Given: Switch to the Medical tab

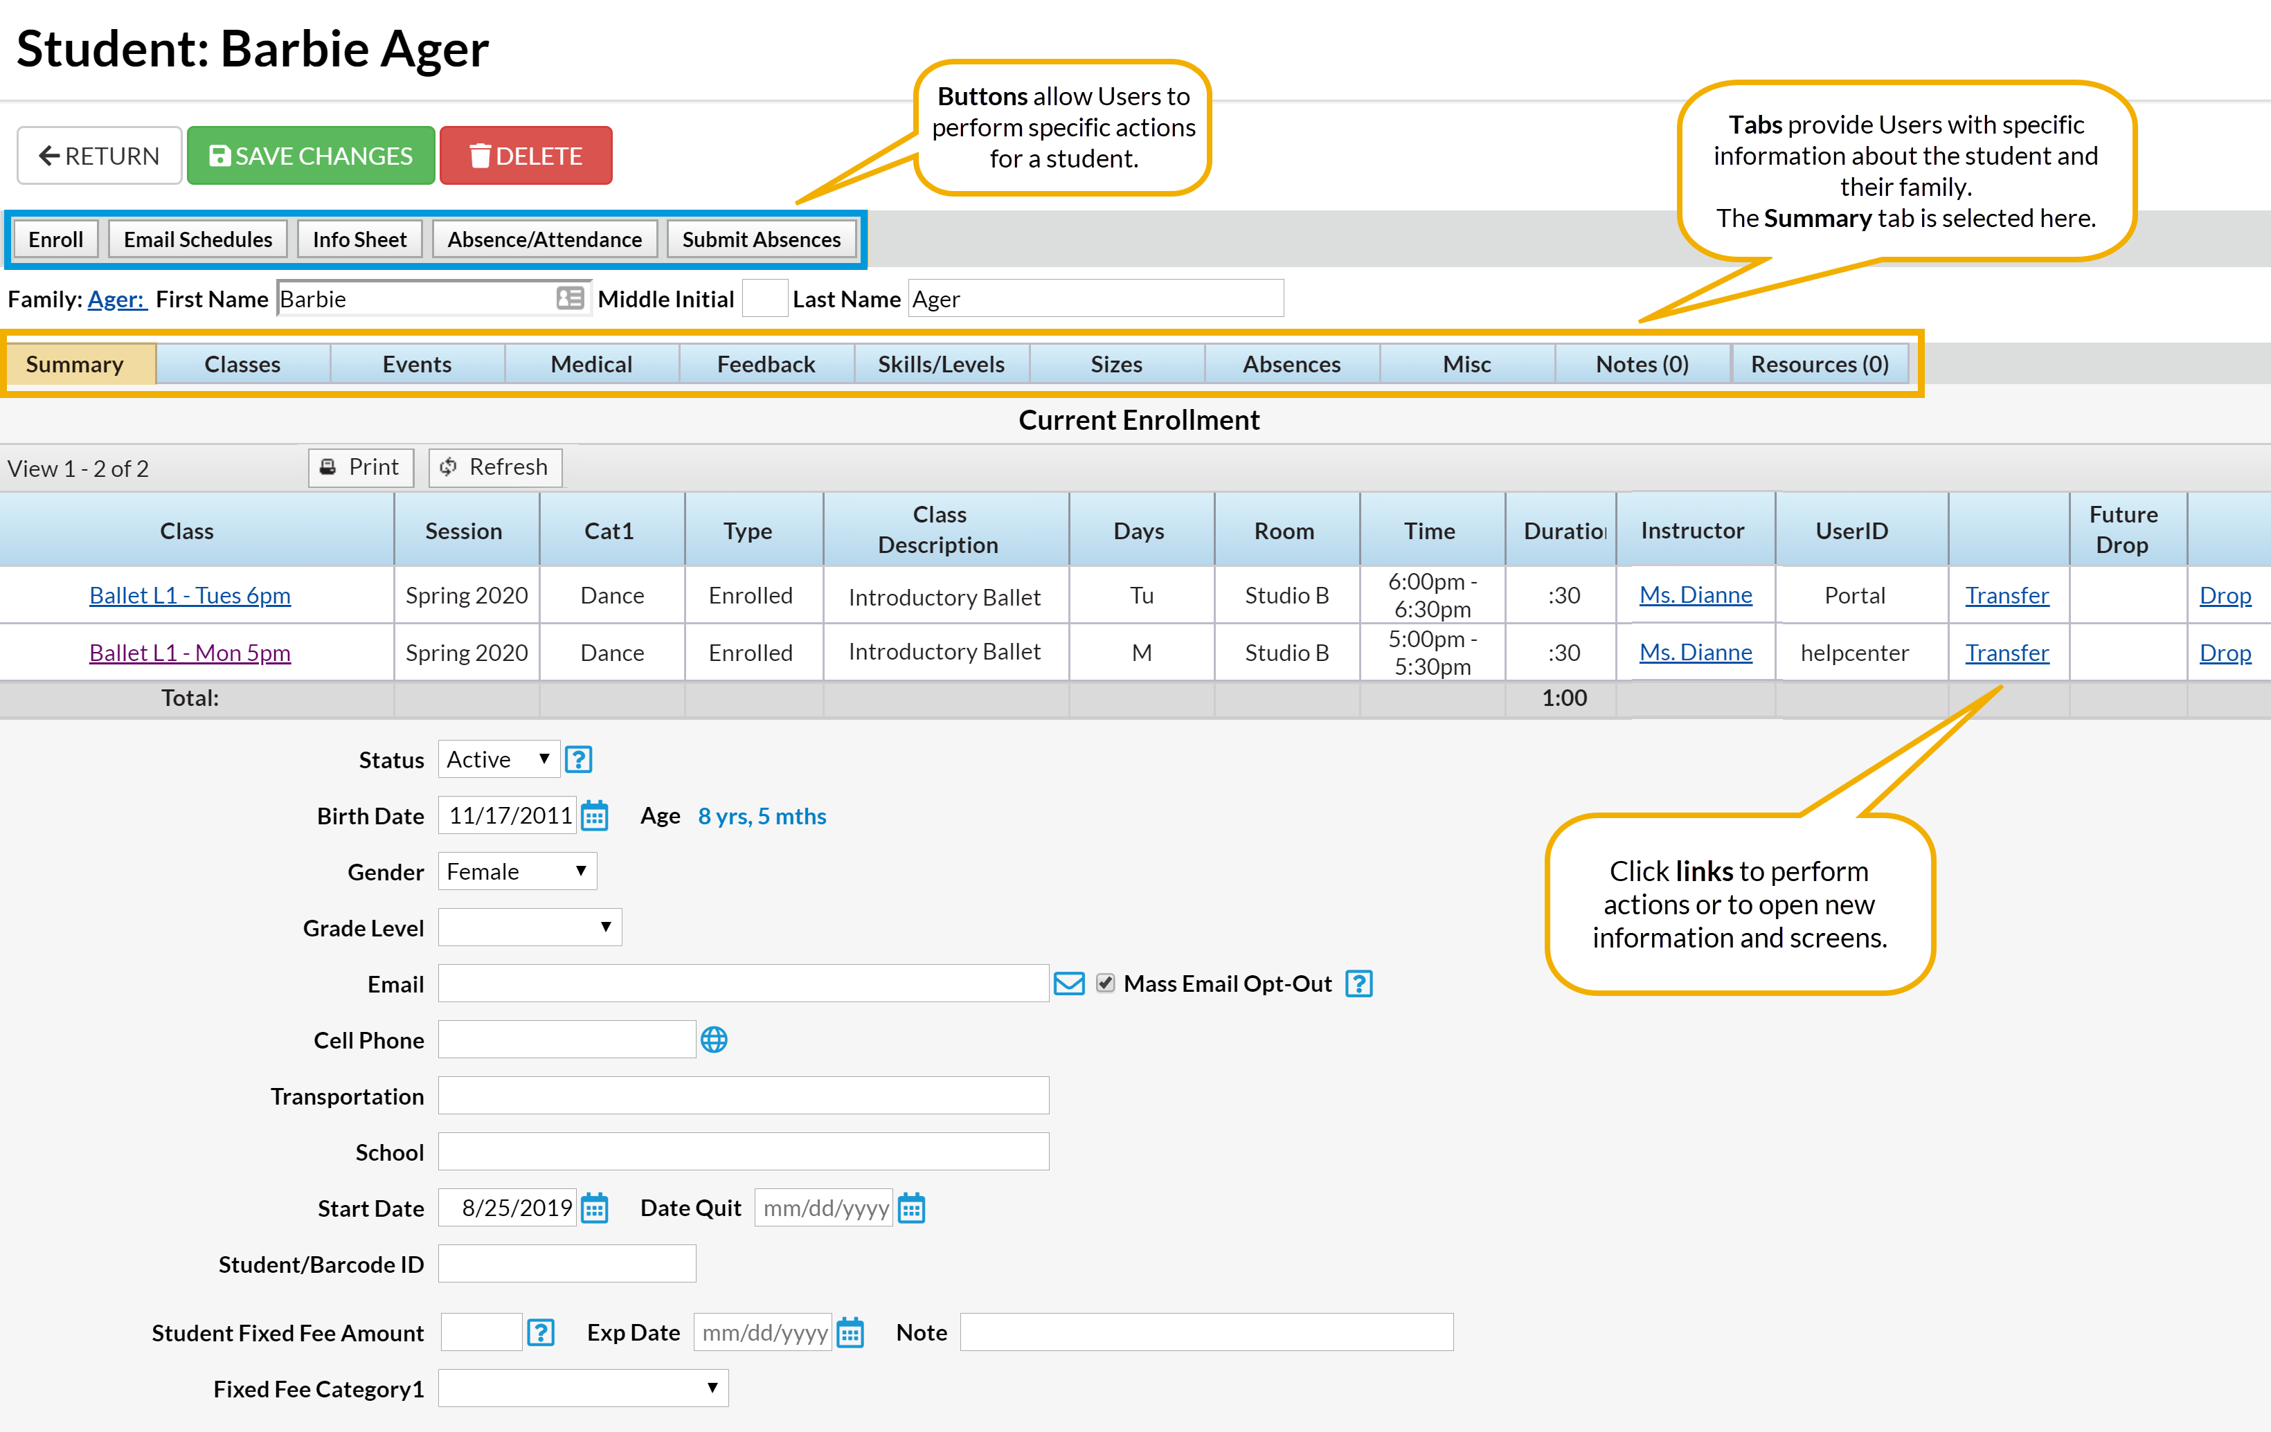Looking at the screenshot, I should [591, 365].
